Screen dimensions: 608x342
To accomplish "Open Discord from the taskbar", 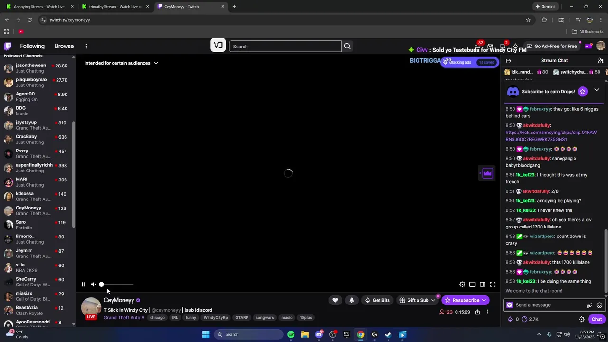I will [319, 334].
